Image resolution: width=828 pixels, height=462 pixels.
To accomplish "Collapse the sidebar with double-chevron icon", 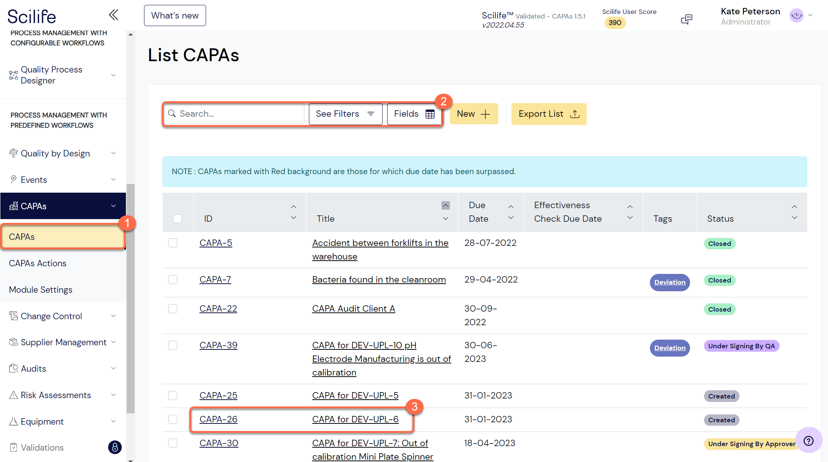I will click(113, 15).
